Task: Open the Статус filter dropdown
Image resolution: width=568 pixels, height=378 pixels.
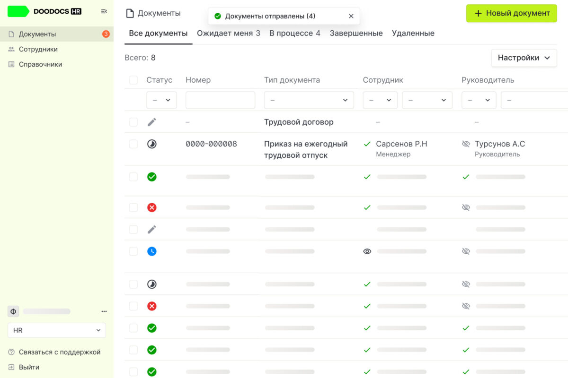Action: tap(161, 100)
